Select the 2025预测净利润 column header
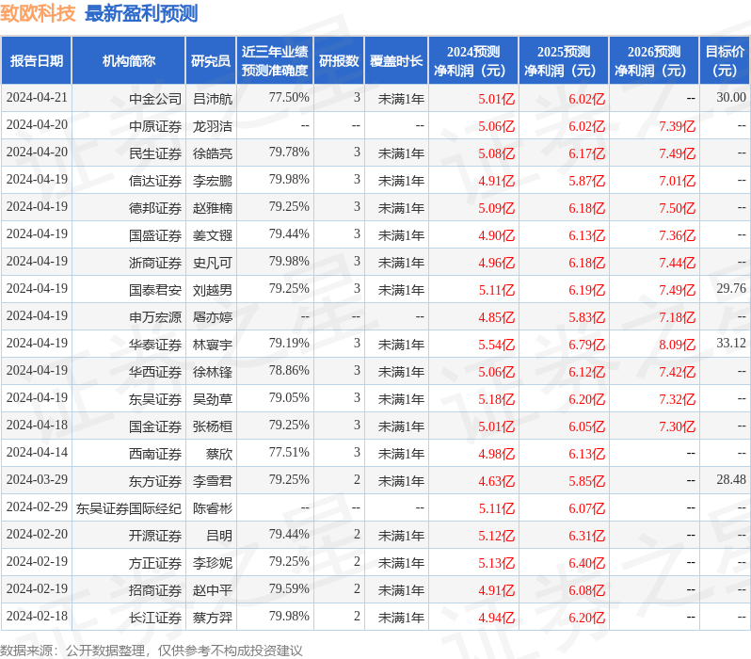 [x=564, y=61]
